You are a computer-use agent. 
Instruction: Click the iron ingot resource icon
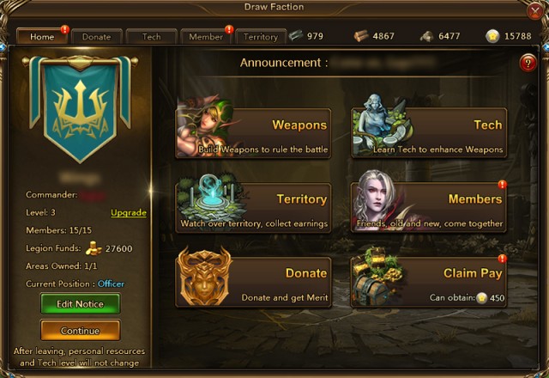point(296,35)
